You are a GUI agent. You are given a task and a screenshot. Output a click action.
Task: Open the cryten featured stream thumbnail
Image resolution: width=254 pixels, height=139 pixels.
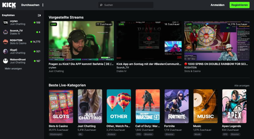click(x=81, y=41)
